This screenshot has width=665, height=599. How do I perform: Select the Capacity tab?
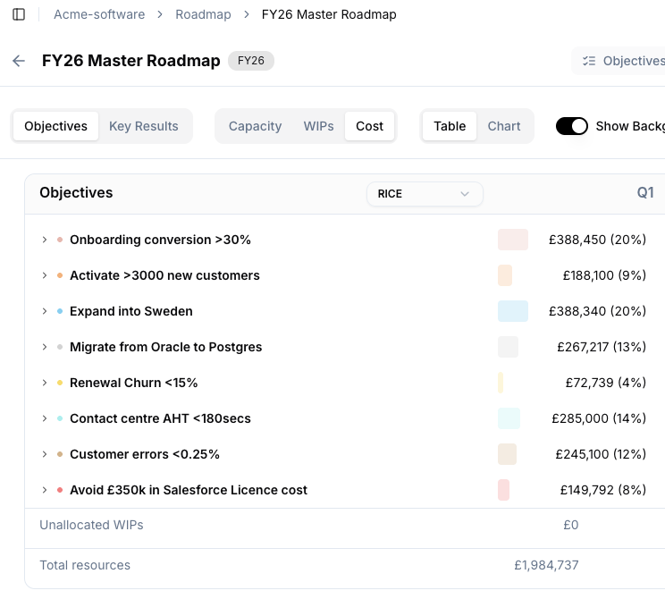click(x=255, y=126)
